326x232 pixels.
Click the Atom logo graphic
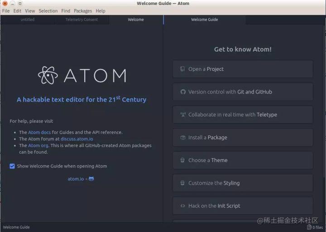click(x=48, y=75)
